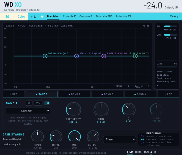182x155 pixels.
Task: Enable DUAL channel mode
Action: (x=138, y=152)
